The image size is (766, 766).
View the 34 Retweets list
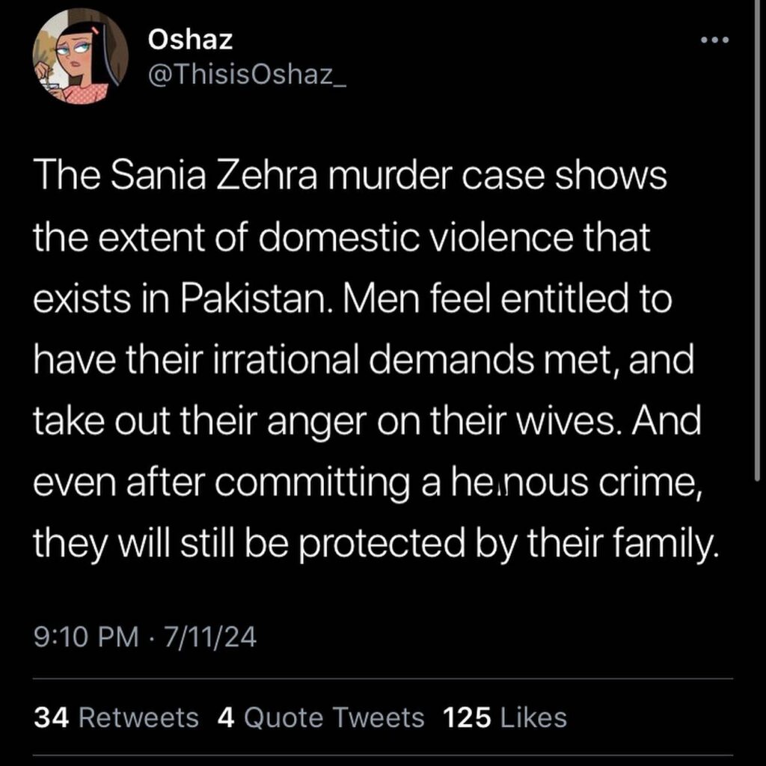coord(116,717)
